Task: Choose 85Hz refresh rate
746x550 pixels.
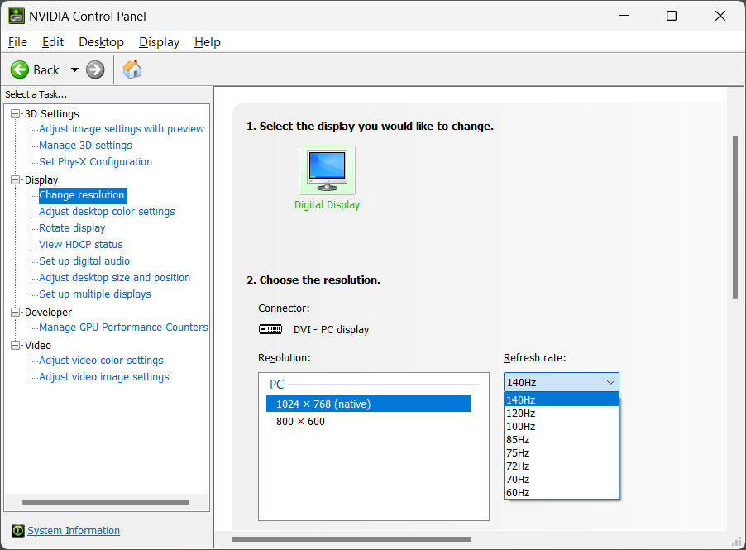Action: click(x=562, y=440)
